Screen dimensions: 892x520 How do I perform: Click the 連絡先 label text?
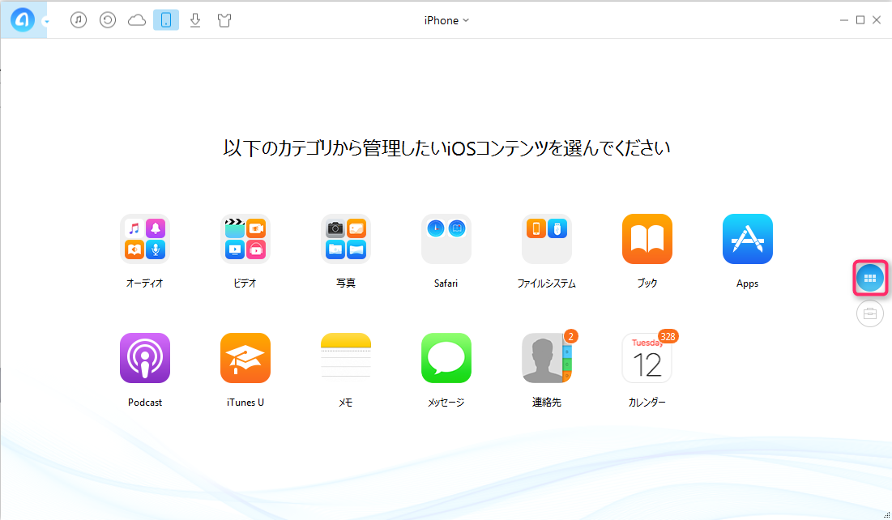547,403
